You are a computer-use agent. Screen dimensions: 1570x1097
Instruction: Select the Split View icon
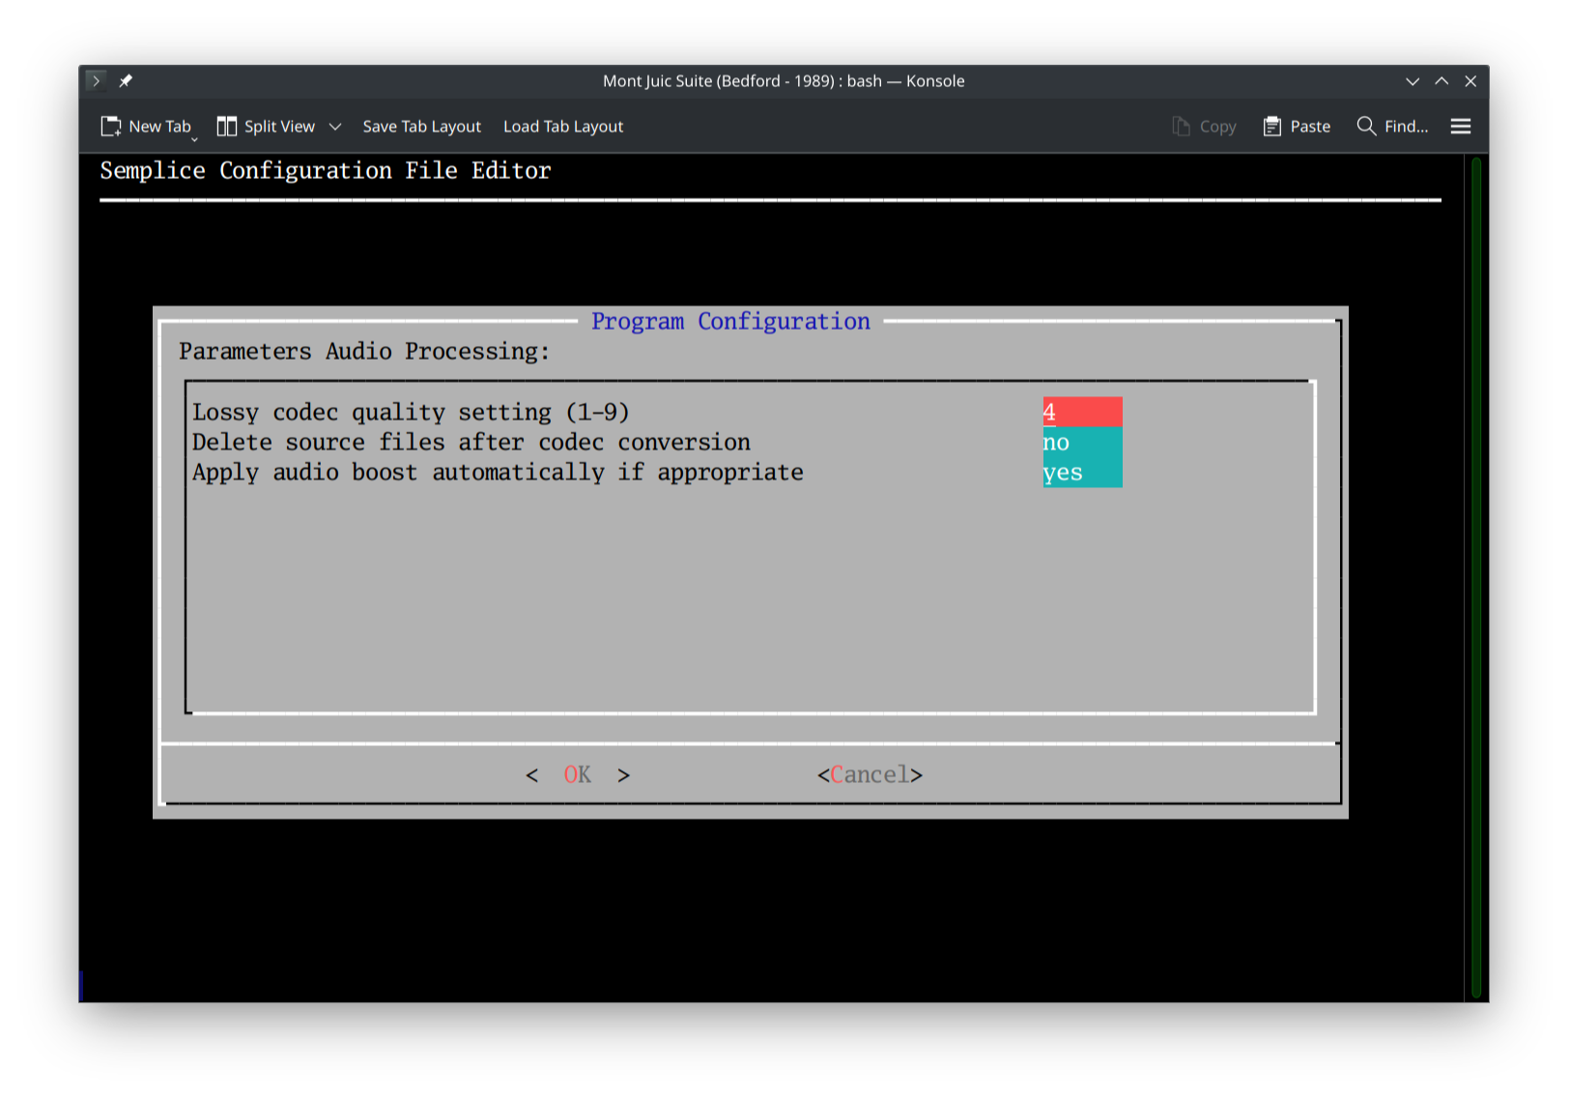point(228,126)
